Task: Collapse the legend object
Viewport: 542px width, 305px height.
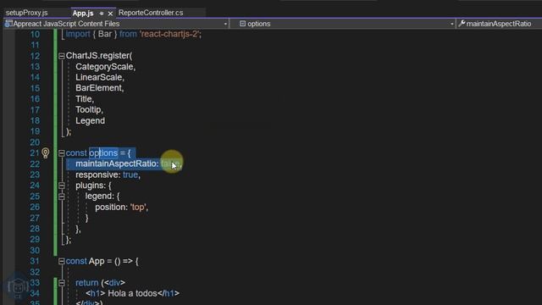Action: (x=62, y=197)
